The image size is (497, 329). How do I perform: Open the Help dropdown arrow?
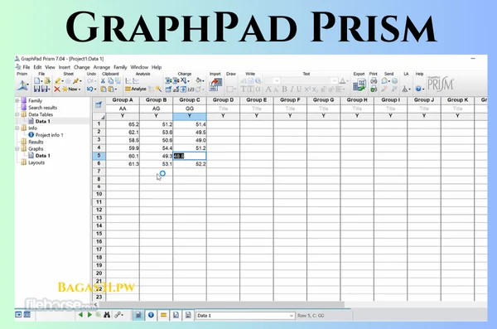[423, 90]
